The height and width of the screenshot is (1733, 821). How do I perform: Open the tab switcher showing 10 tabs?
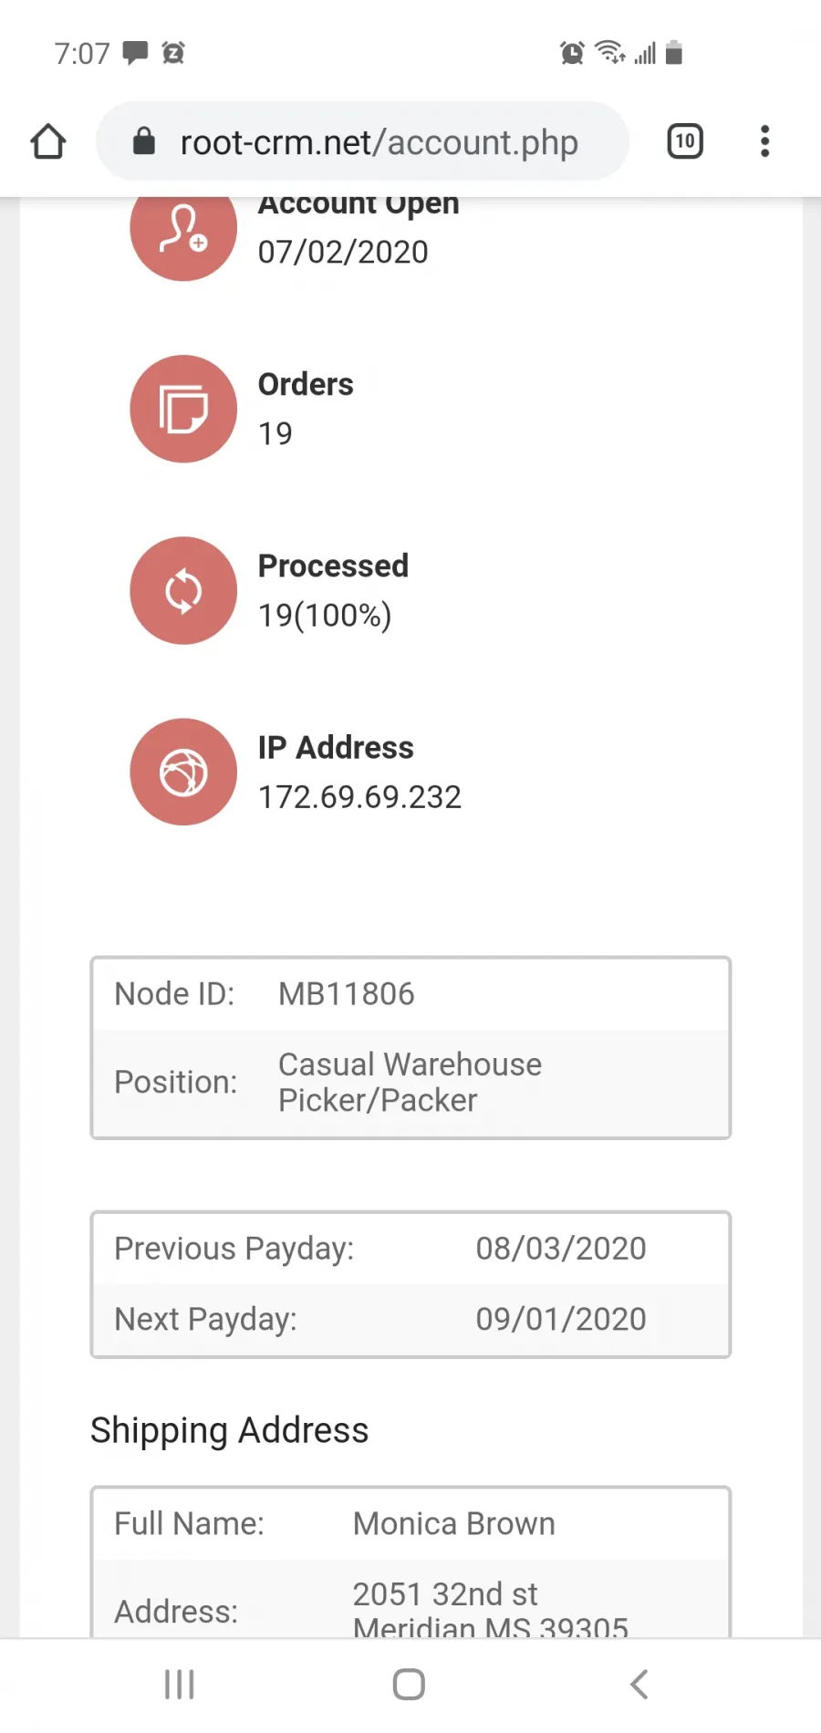point(685,141)
